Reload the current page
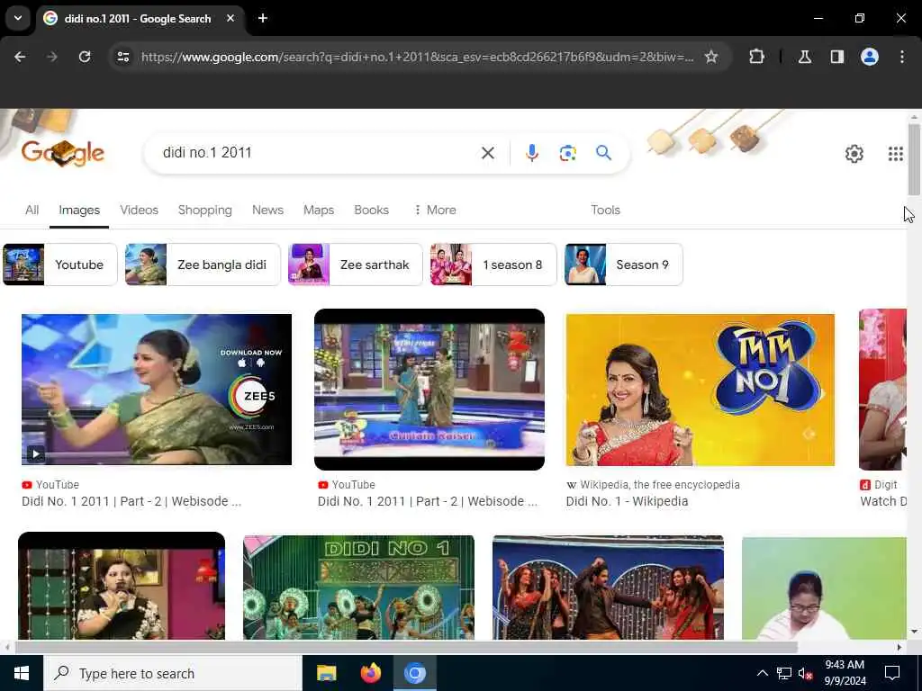 85,57
